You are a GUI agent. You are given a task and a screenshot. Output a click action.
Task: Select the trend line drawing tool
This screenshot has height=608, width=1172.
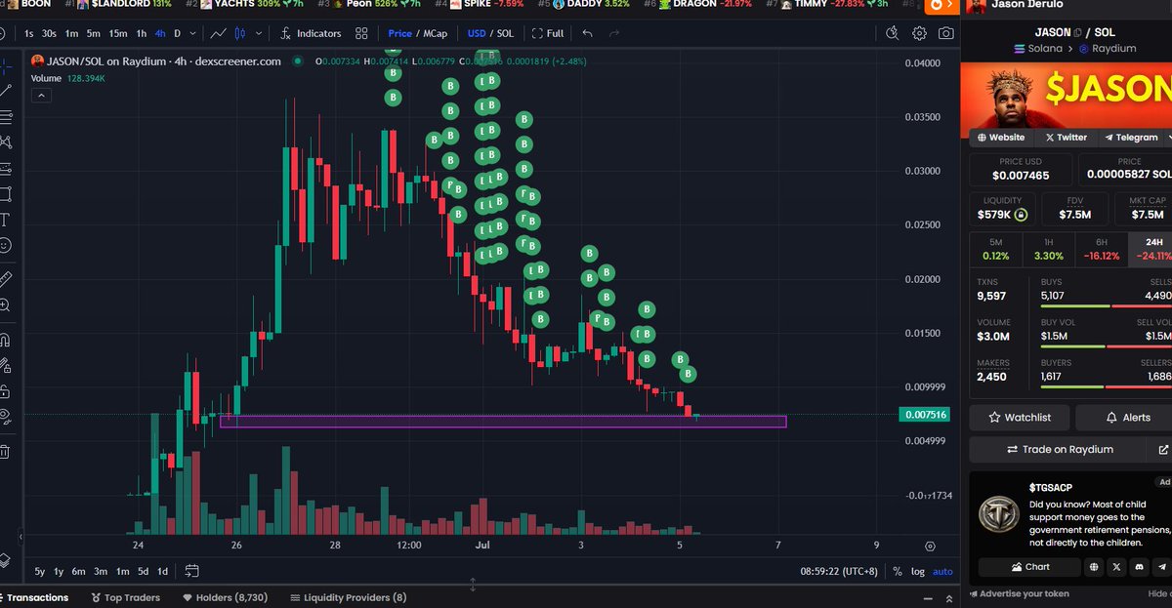pos(6,90)
